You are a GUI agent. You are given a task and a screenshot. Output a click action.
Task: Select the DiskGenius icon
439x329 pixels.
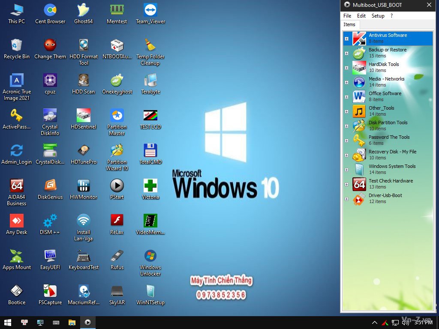click(x=50, y=189)
